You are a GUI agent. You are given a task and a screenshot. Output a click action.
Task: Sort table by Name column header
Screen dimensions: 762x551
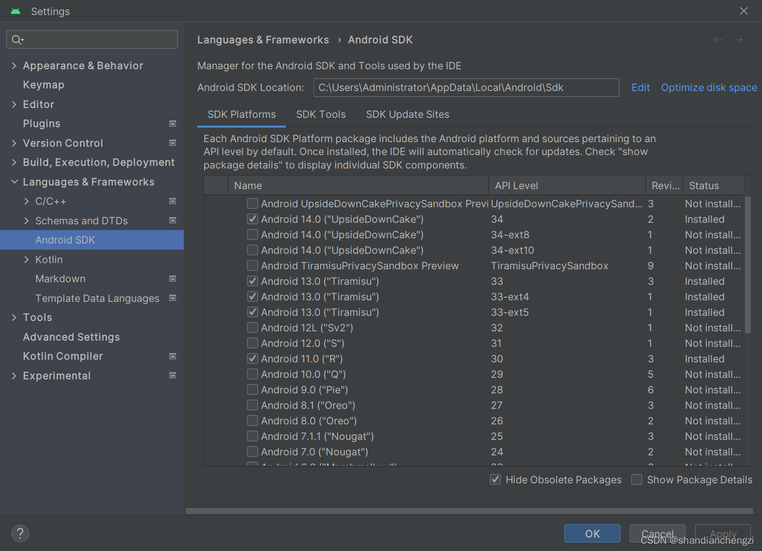pyautogui.click(x=358, y=186)
